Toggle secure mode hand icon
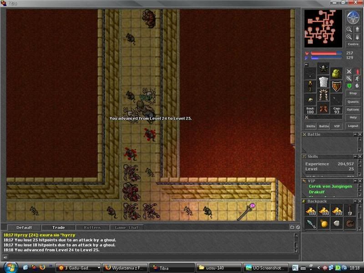364x273 pixels. click(x=357, y=86)
